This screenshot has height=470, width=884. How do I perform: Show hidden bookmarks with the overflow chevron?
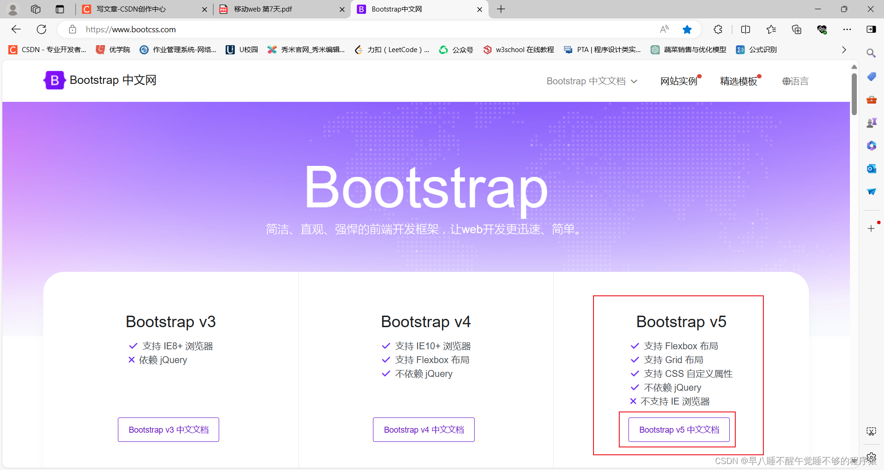(x=844, y=49)
